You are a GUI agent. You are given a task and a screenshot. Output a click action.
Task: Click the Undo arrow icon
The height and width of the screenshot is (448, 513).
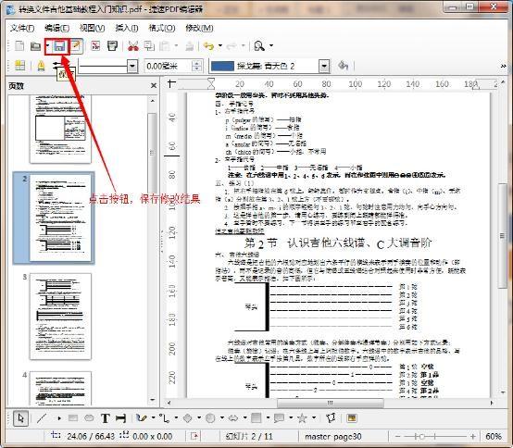coord(208,46)
